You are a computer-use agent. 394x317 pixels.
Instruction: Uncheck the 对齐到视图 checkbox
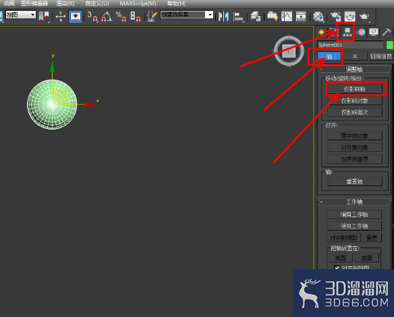(x=337, y=267)
